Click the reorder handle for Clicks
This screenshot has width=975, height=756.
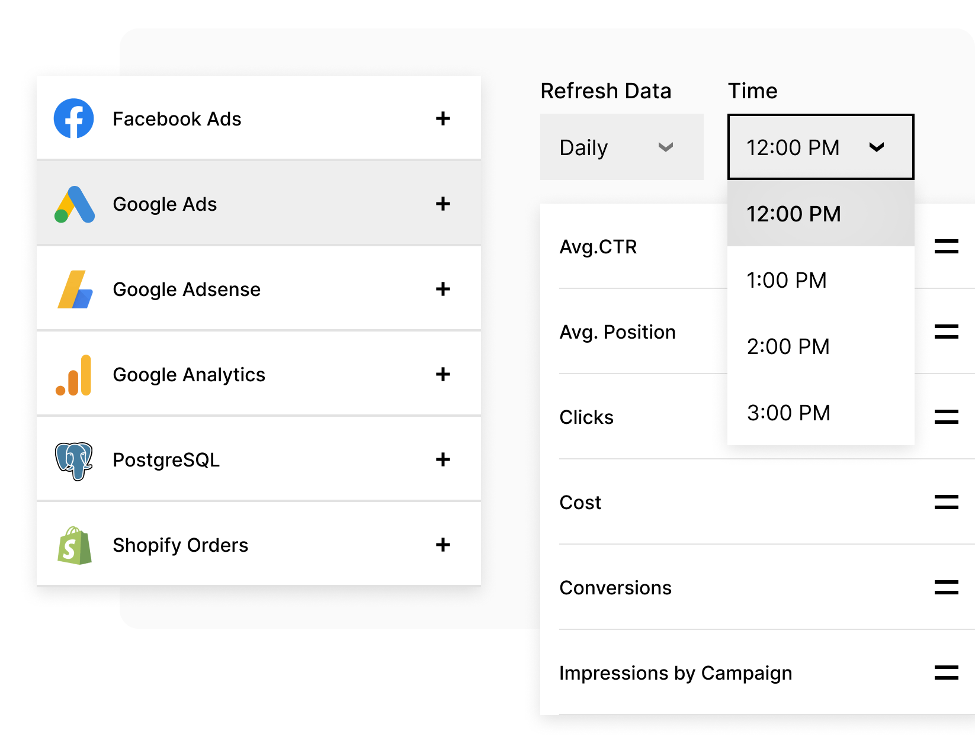[947, 417]
